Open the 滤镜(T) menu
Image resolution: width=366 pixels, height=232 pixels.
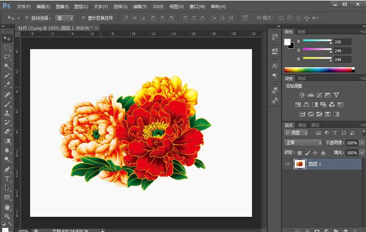click(140, 7)
